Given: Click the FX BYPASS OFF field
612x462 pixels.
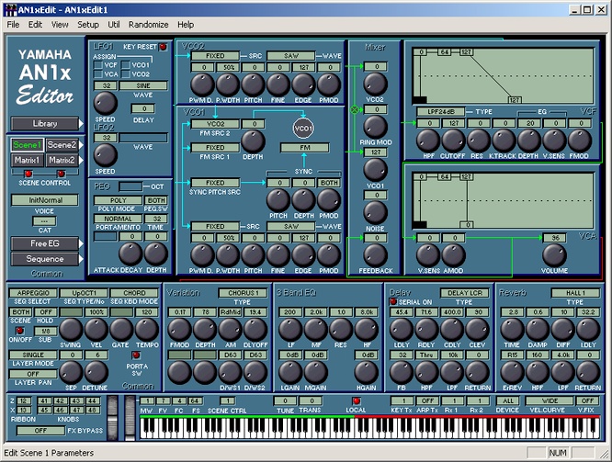Looking at the screenshot, I should tap(40, 431).
